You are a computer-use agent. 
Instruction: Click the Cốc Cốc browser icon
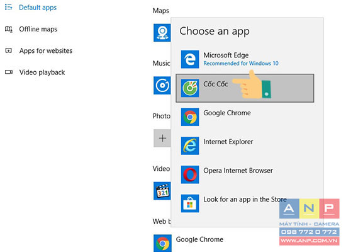coord(190,88)
